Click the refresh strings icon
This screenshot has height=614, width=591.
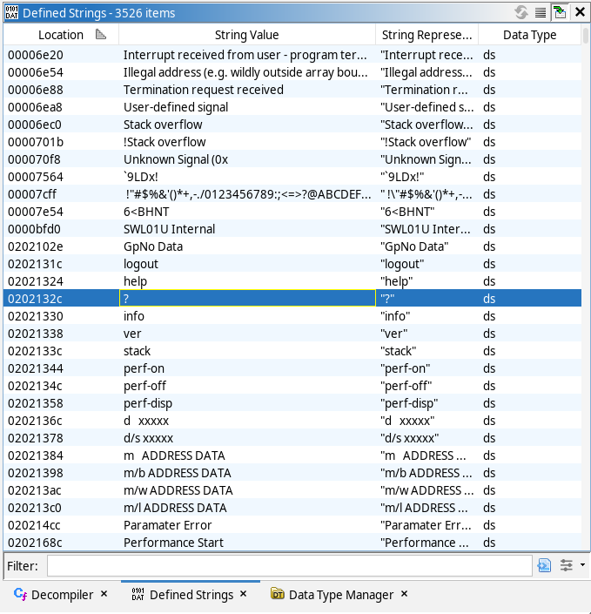coord(521,12)
